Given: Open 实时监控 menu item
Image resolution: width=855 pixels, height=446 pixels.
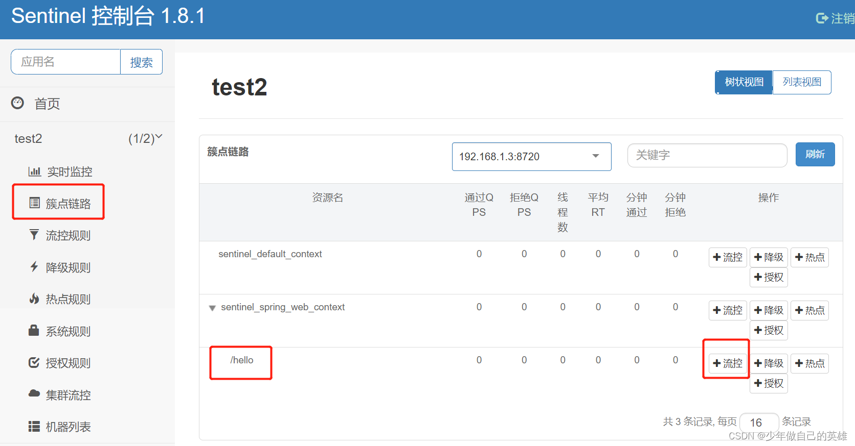Looking at the screenshot, I should [x=70, y=172].
